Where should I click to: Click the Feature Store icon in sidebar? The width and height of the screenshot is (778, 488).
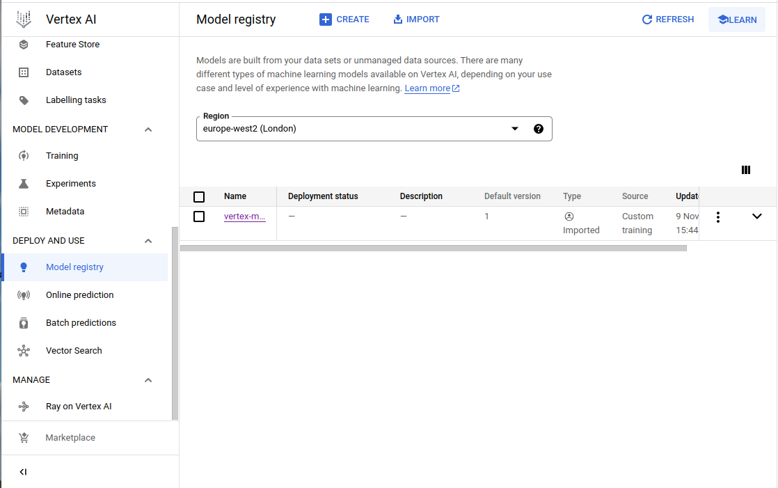(24, 45)
